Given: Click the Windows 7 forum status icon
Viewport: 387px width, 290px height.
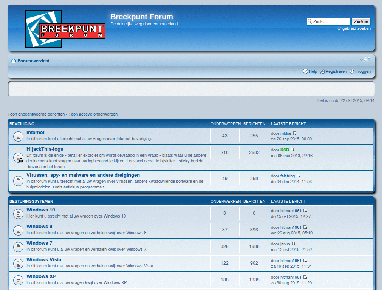Looking at the screenshot, I should (x=18, y=247).
